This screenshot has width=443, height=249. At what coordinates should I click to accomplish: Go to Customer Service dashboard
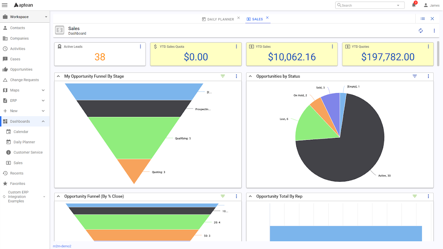(x=28, y=153)
